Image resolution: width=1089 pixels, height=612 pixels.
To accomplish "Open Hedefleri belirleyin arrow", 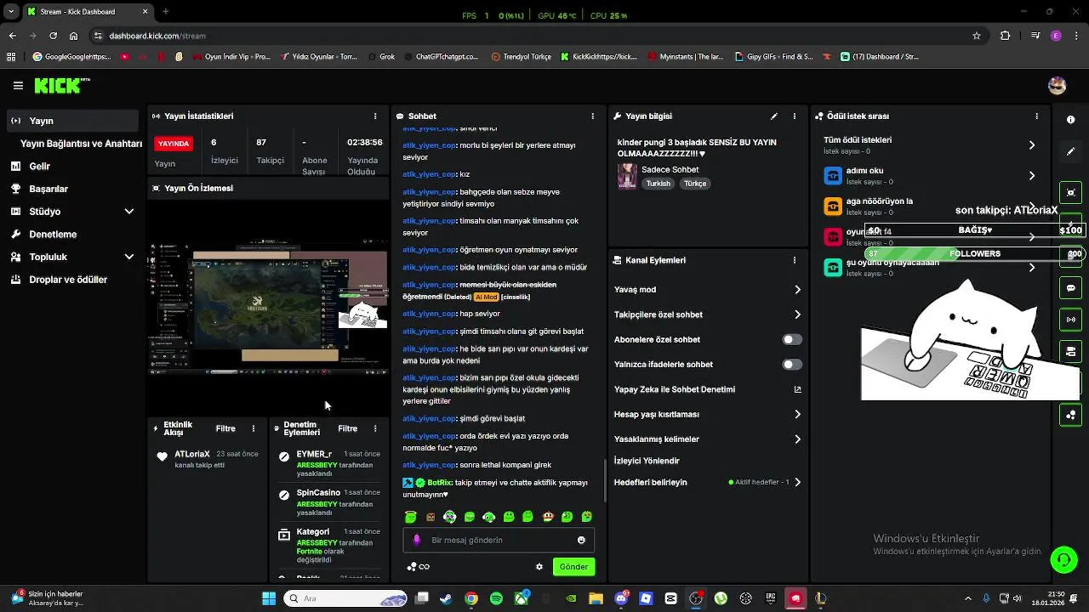I will click(797, 482).
